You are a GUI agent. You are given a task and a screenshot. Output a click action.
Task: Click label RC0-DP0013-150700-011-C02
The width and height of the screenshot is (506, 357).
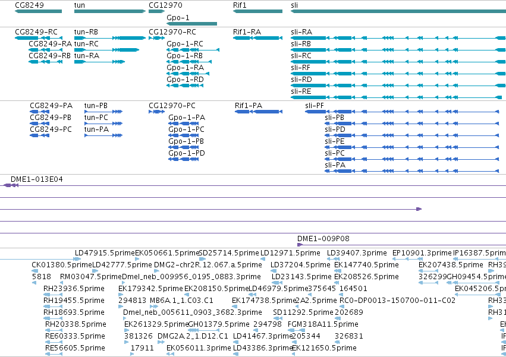pyautogui.click(x=397, y=301)
